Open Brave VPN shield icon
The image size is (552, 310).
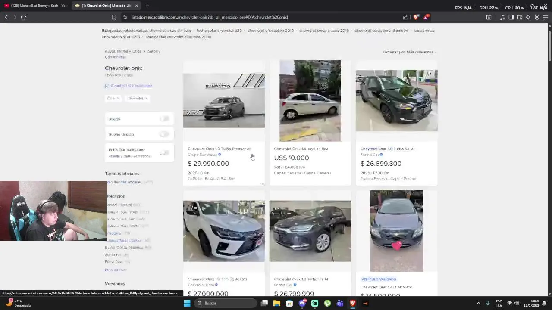(537, 17)
